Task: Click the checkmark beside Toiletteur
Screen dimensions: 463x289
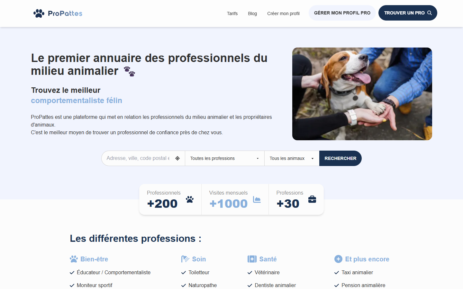Action: pyautogui.click(x=184, y=273)
